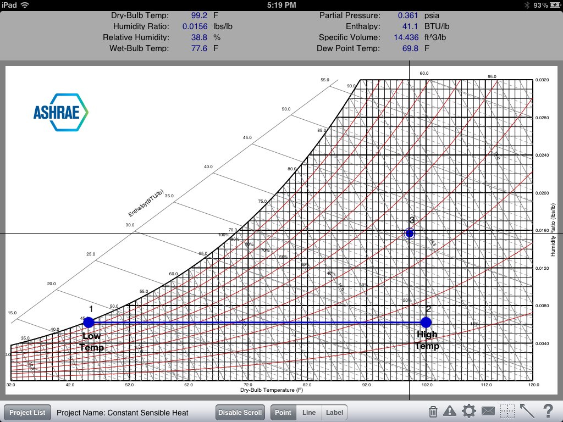Open the Project List
Viewport: 563px width, 422px height.
point(27,412)
